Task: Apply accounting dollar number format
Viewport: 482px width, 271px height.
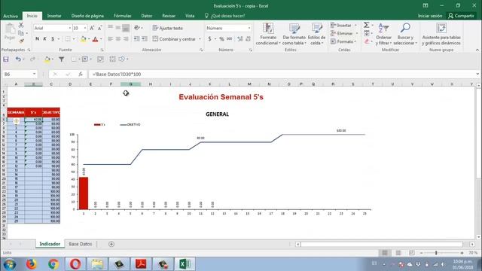Action: tap(209, 38)
